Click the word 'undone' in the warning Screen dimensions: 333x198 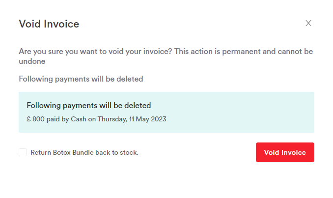(x=32, y=61)
